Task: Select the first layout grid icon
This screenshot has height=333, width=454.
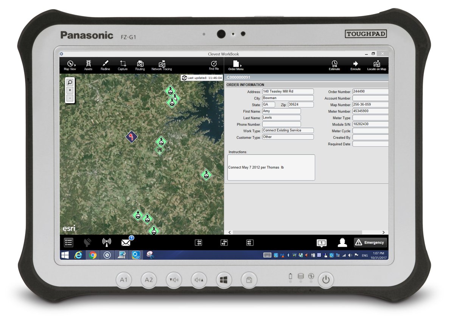Action: coord(198,243)
